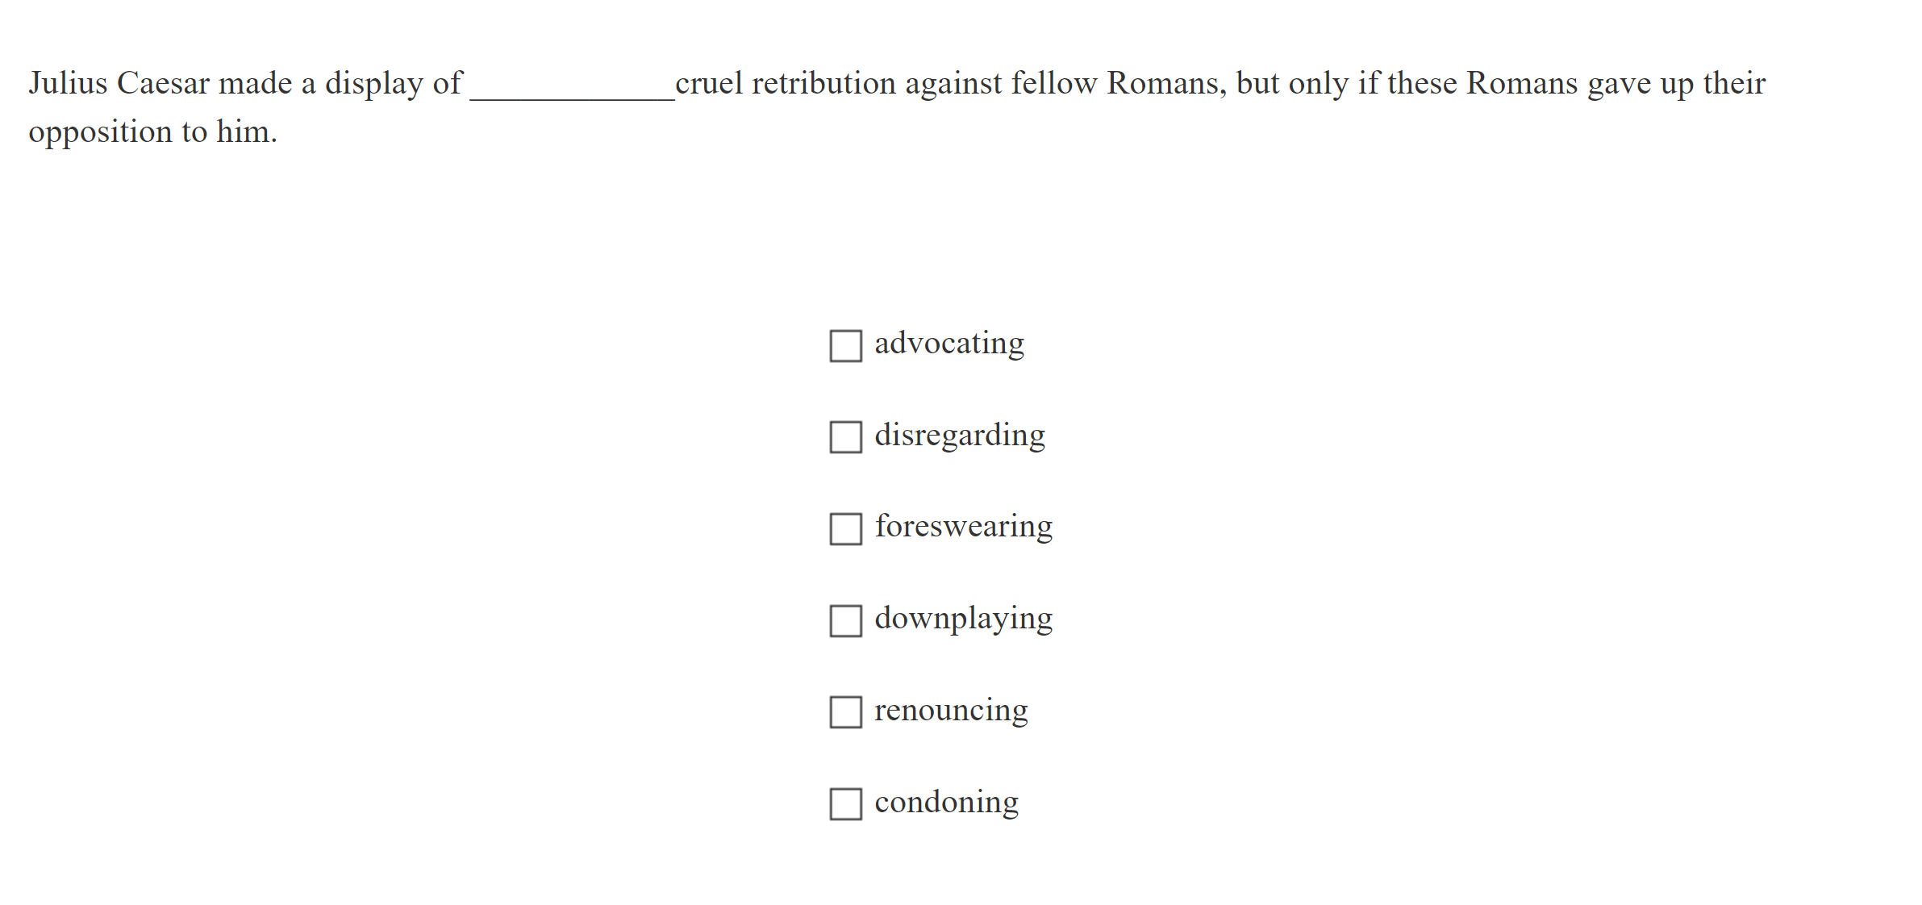Select the foreswearing answer option

[964, 527]
